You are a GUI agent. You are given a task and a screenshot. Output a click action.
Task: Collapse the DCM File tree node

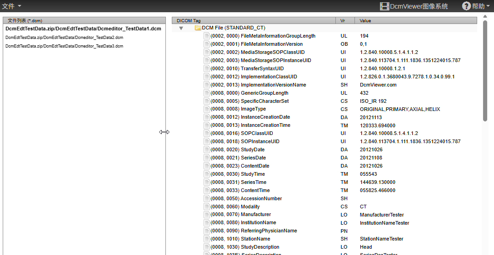click(181, 28)
